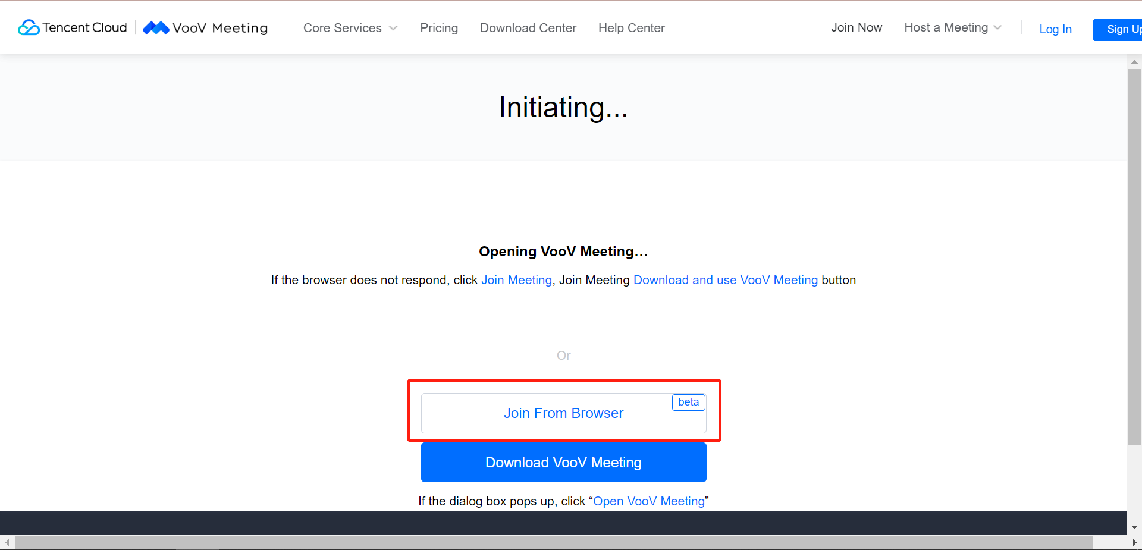Click the Join From Browser button

tap(564, 413)
